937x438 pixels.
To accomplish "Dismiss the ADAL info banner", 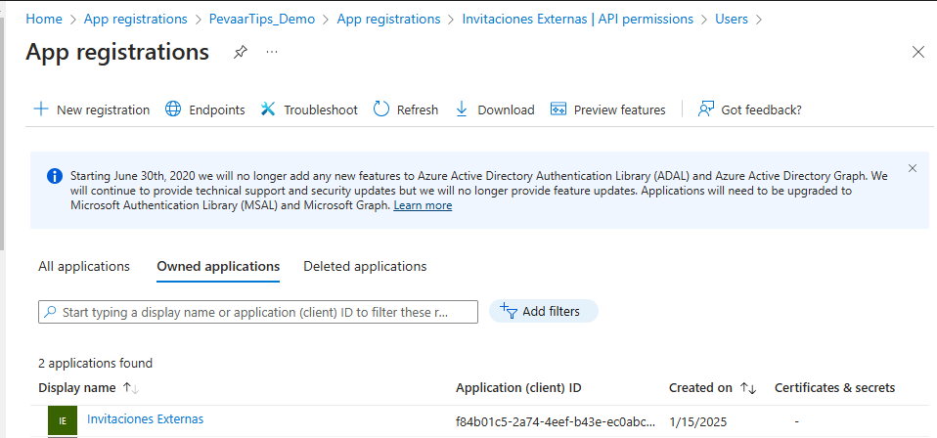I will (913, 168).
